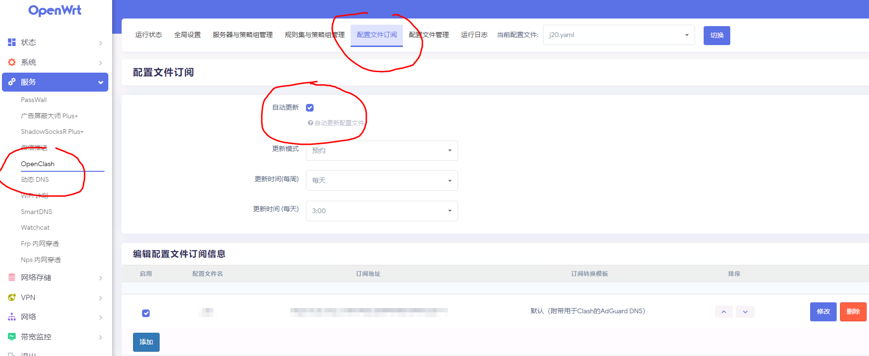Click the 网络 topology icon
The image size is (869, 356).
[12, 317]
